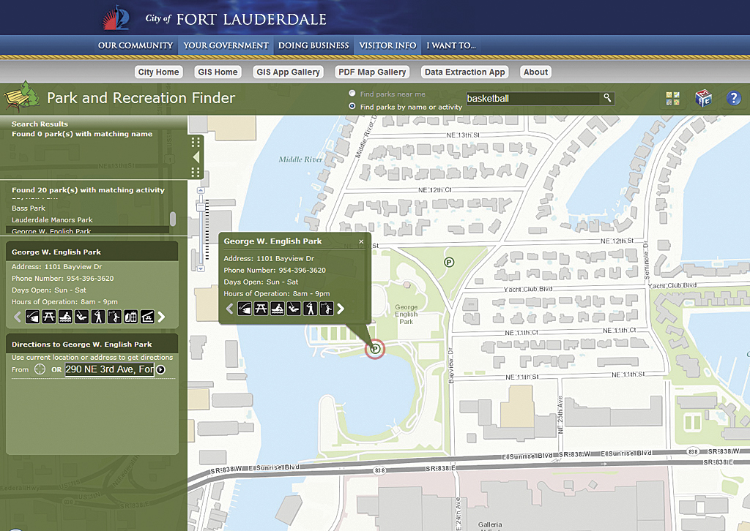Click the search magnifier icon
The width and height of the screenshot is (750, 531).
pyautogui.click(x=607, y=98)
